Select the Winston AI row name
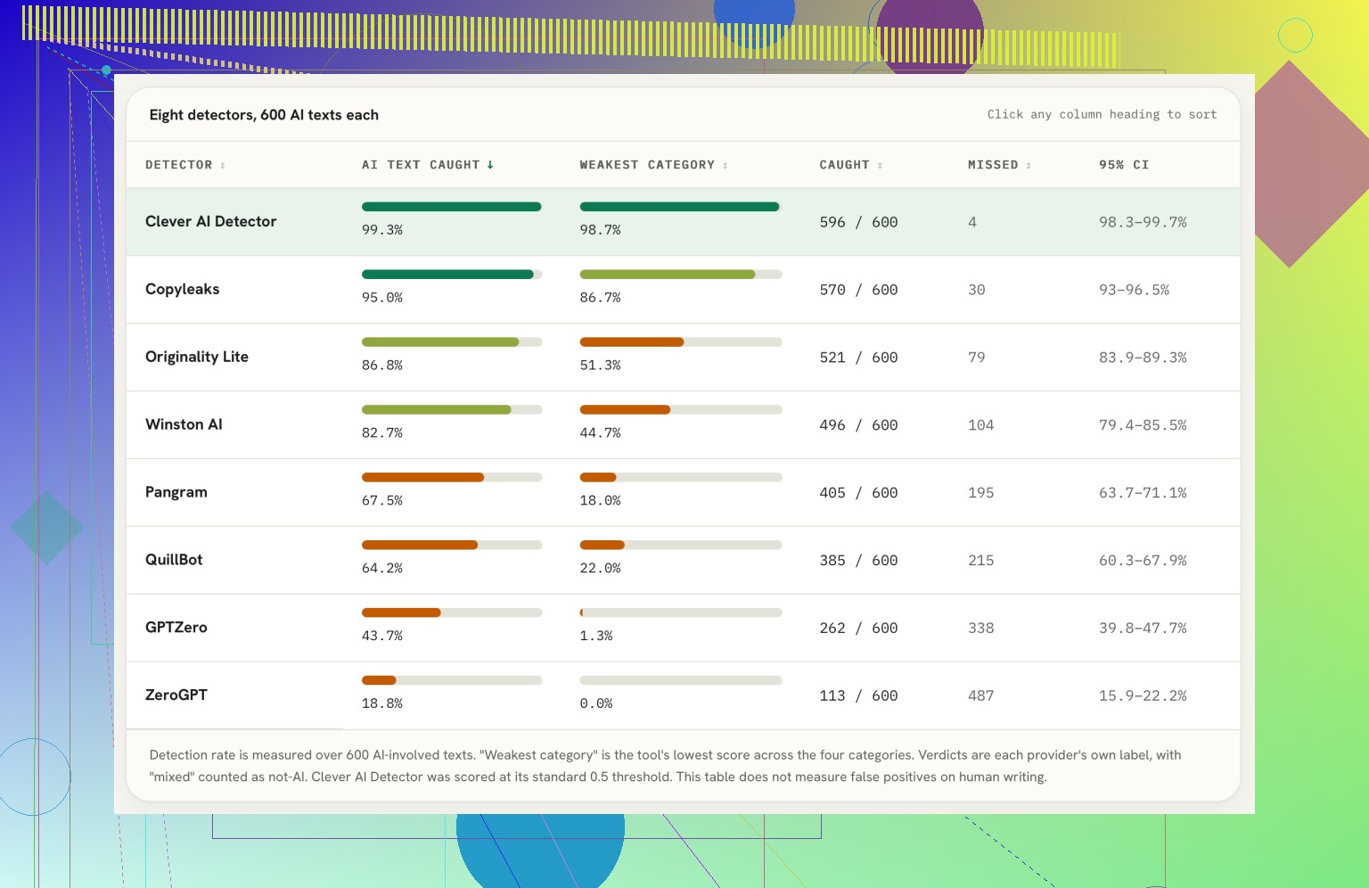The width and height of the screenshot is (1369, 888). [184, 424]
